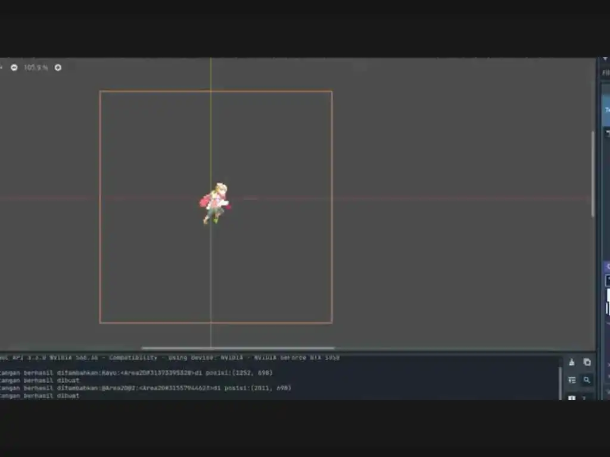Click the Output panel vertical scrollbar
The image size is (610, 457).
point(560,383)
